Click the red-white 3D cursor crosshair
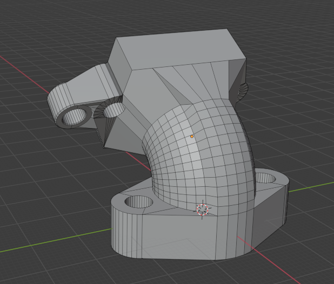The image size is (334, 284). point(202,209)
